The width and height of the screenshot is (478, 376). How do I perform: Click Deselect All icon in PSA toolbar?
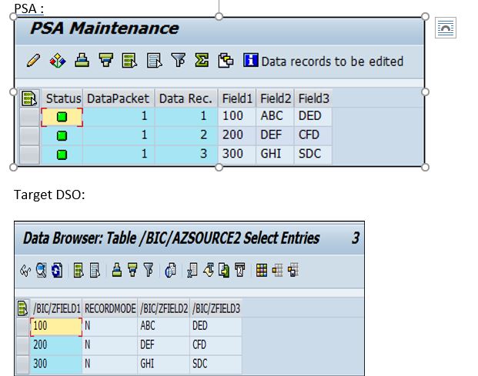(154, 60)
